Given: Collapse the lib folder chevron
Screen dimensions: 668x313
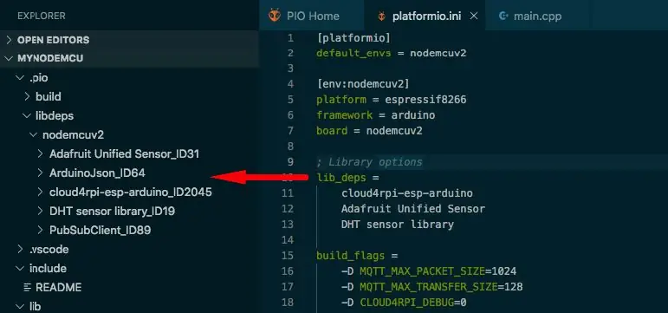Looking at the screenshot, I should [20, 306].
